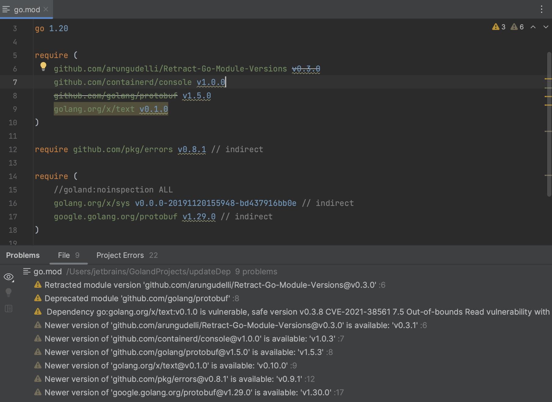
Task: Select the Retracted module version problem
Action: [x=210, y=285]
